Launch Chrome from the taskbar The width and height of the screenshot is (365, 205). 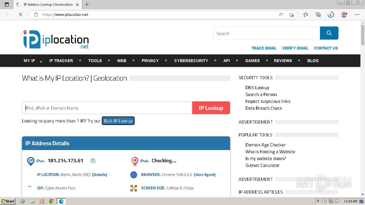click(52, 201)
